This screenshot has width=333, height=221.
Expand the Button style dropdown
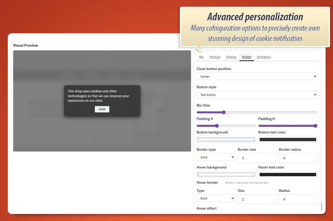click(257, 95)
